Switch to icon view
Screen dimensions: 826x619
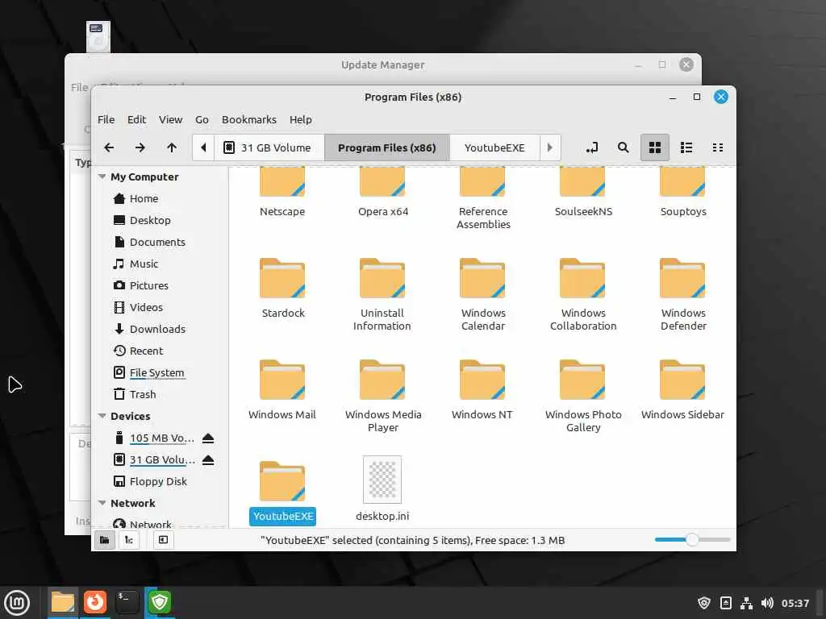(655, 147)
